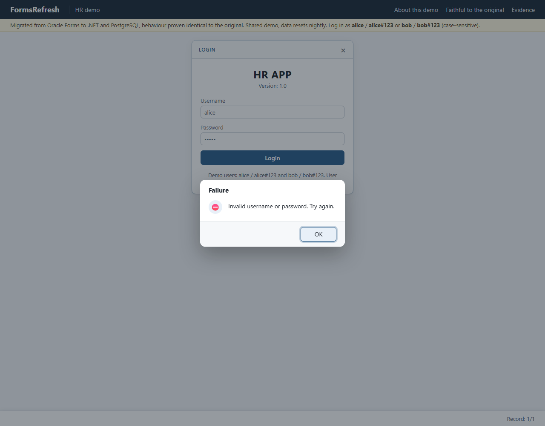The width and height of the screenshot is (545, 426).
Task: Click the Invalid username or password message
Action: [x=281, y=206]
